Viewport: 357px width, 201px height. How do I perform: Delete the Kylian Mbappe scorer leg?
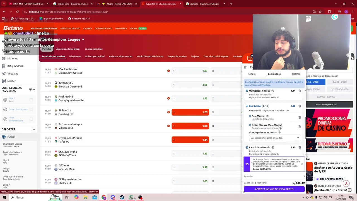point(300,126)
